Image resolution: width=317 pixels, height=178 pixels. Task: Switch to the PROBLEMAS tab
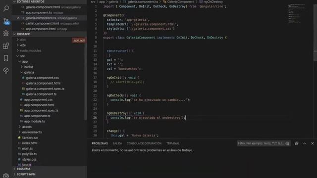click(x=100, y=143)
